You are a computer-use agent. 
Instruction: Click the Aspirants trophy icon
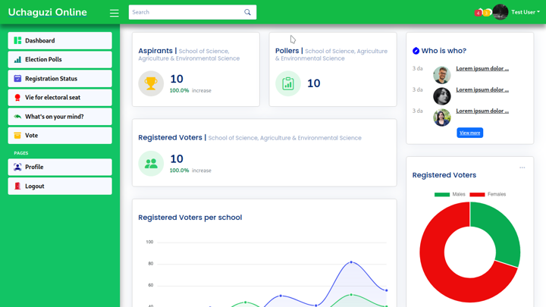pyautogui.click(x=151, y=83)
